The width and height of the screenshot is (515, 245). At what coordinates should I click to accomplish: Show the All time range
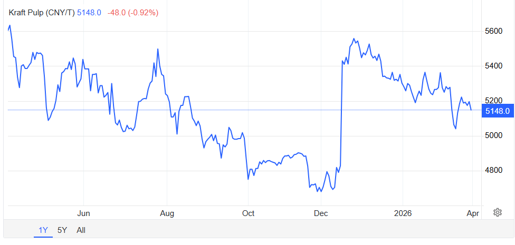point(81,230)
